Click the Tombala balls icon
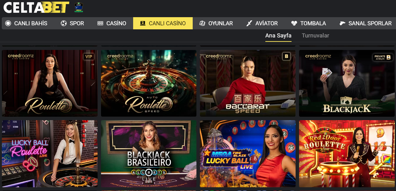 (294, 23)
